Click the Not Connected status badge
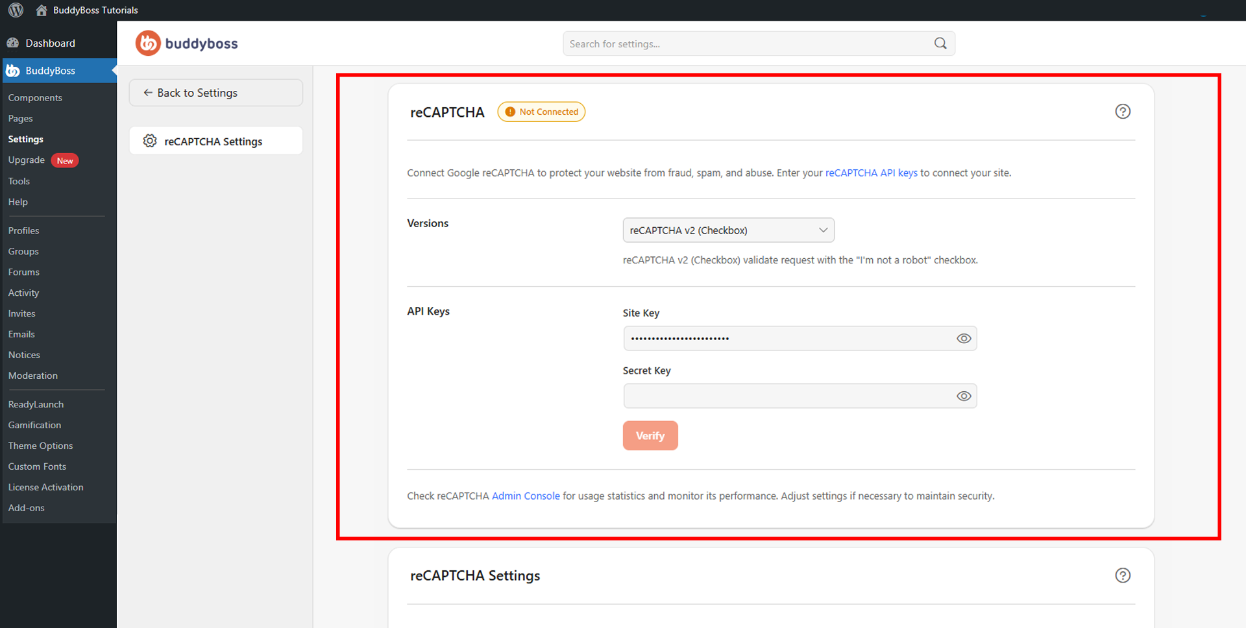The width and height of the screenshot is (1246, 628). pos(541,112)
